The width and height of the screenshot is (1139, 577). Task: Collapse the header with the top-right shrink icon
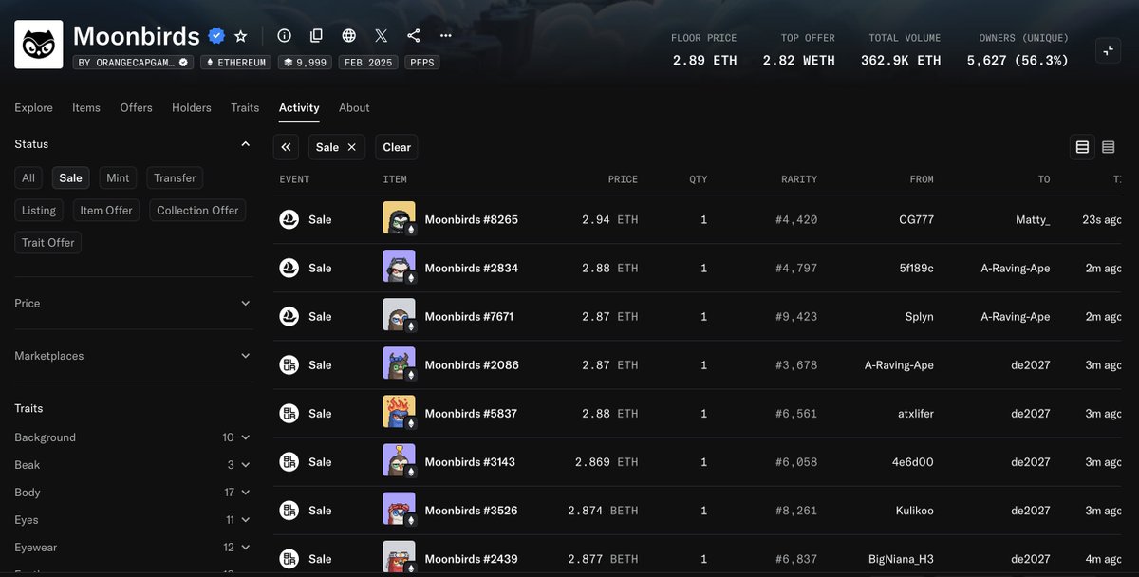1109,51
